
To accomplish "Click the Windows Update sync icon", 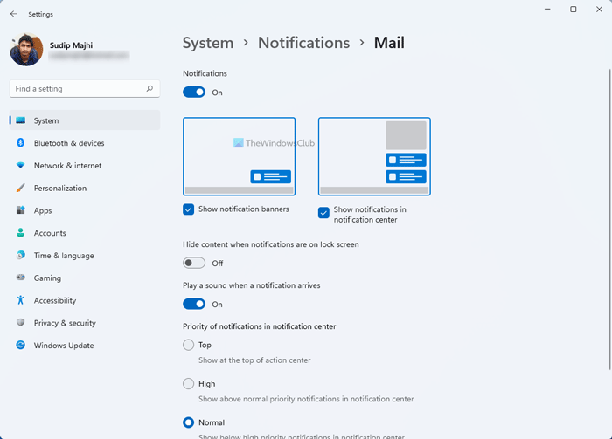I will pyautogui.click(x=20, y=346).
